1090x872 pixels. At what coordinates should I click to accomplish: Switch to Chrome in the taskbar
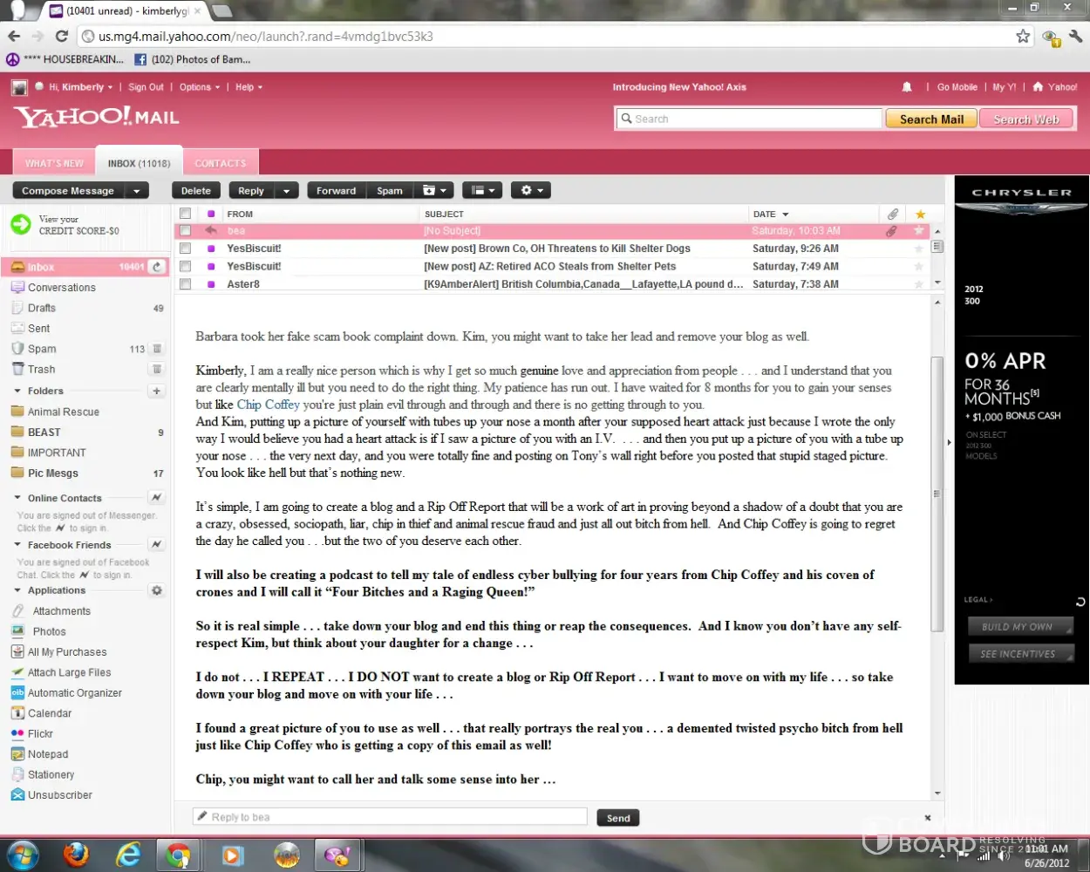[180, 855]
